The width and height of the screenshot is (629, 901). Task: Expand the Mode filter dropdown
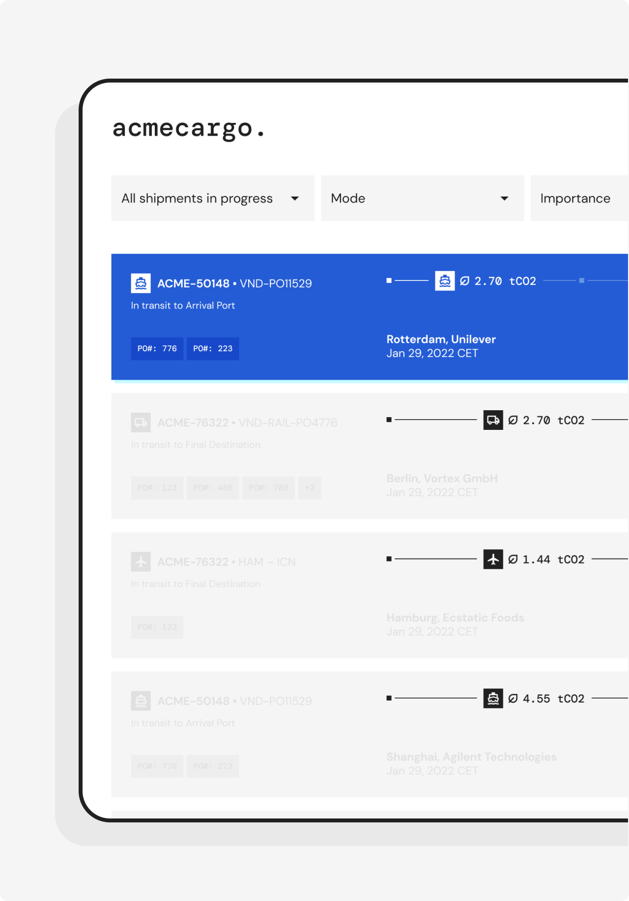(x=422, y=198)
